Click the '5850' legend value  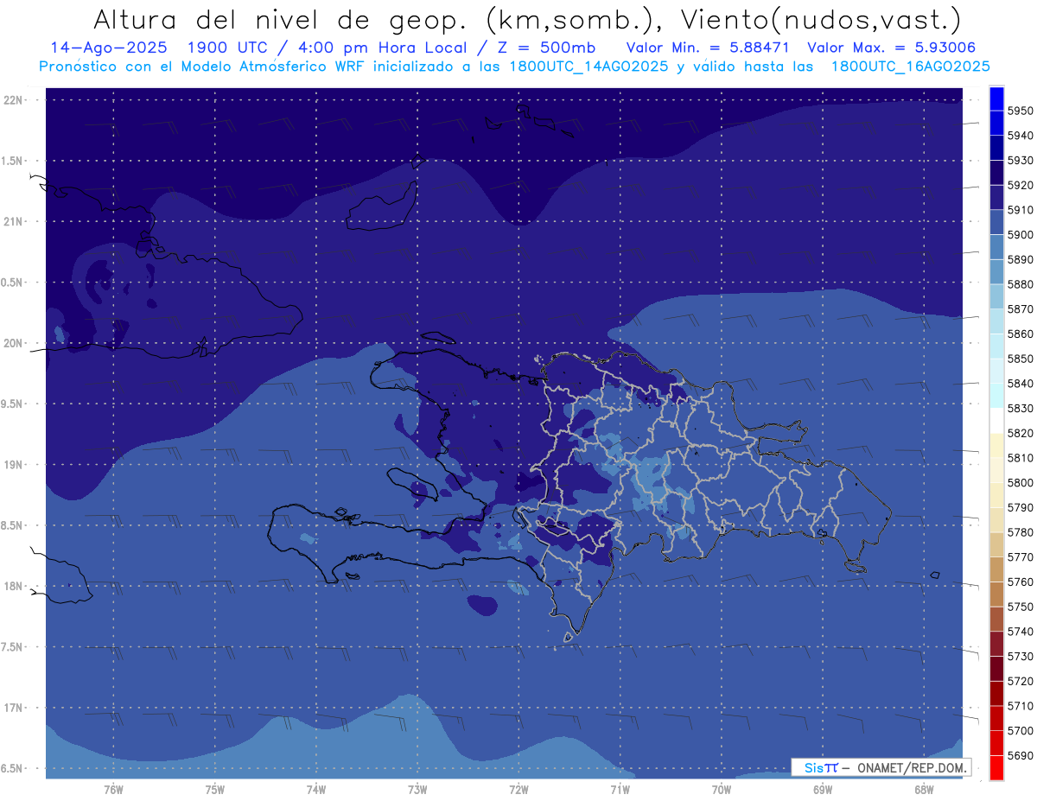(1020, 359)
